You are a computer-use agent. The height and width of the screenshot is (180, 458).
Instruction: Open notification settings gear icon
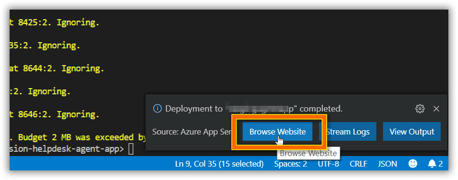[420, 109]
